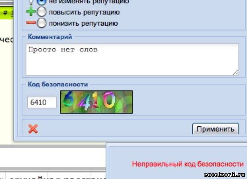The image size is (247, 179).
Task: Select "повысить репутацию" radio button
Action: pos(42,12)
